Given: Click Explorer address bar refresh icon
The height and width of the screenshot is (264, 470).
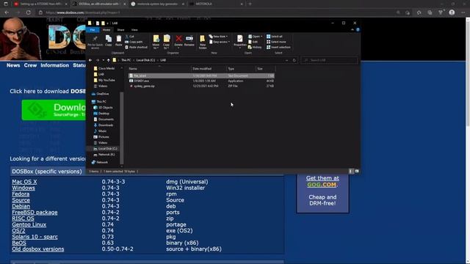Looking at the screenshot, I should 294,60.
